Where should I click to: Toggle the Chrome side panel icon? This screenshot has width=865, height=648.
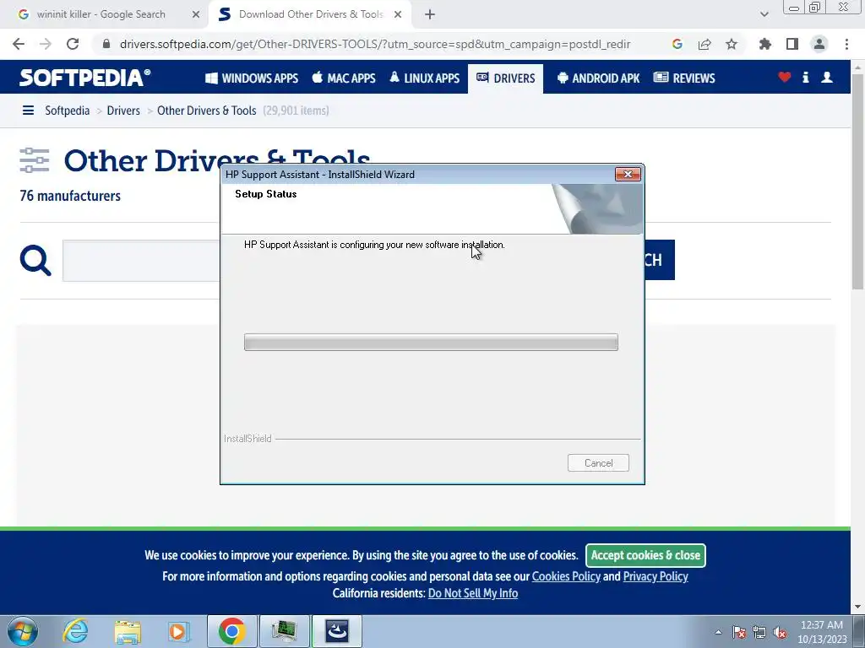click(x=792, y=44)
